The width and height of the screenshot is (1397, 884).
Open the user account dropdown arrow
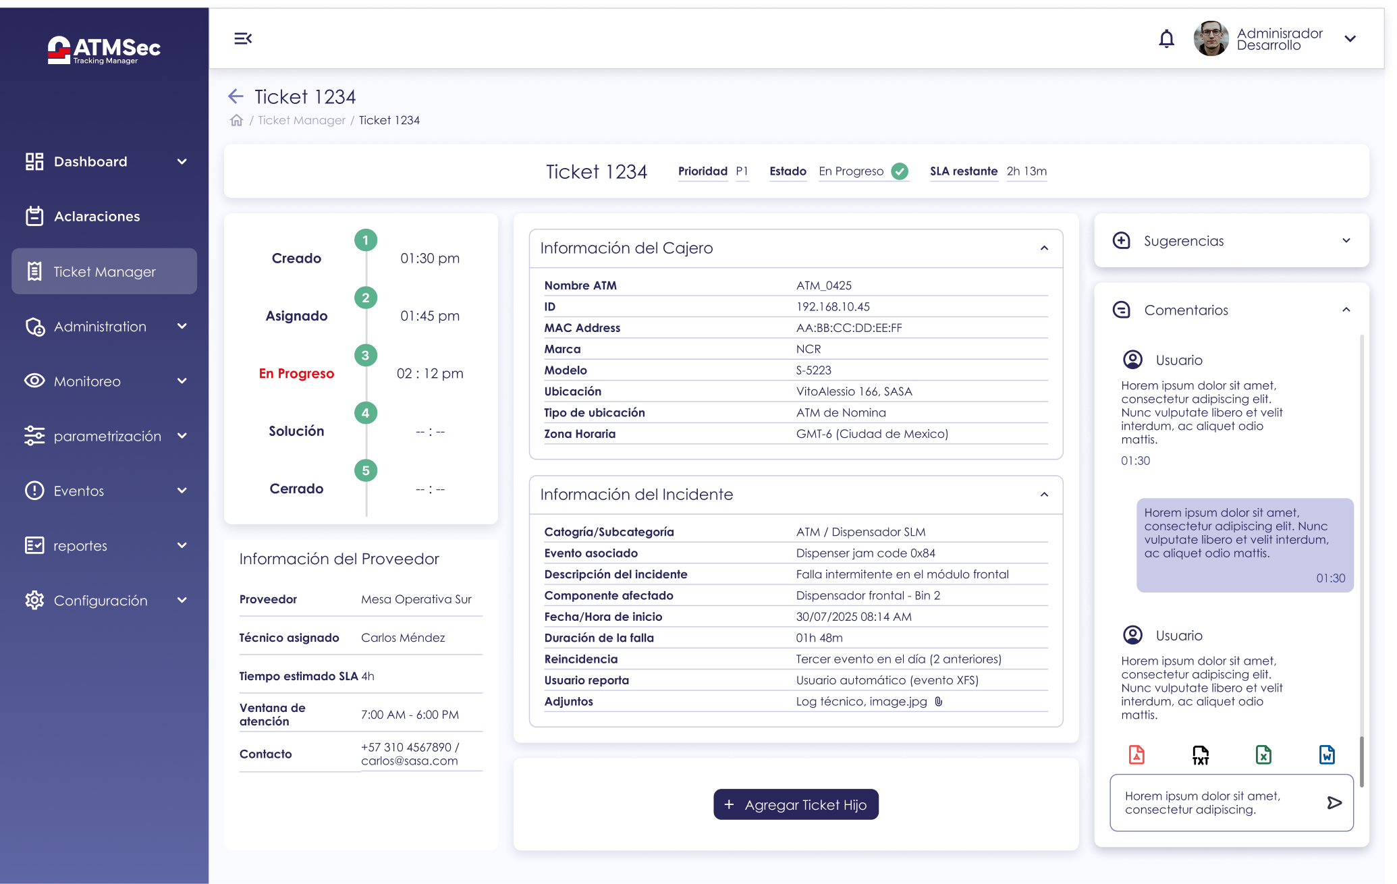point(1350,39)
